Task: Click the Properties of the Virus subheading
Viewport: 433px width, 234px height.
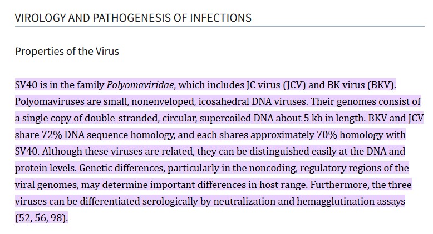Action: tap(67, 52)
